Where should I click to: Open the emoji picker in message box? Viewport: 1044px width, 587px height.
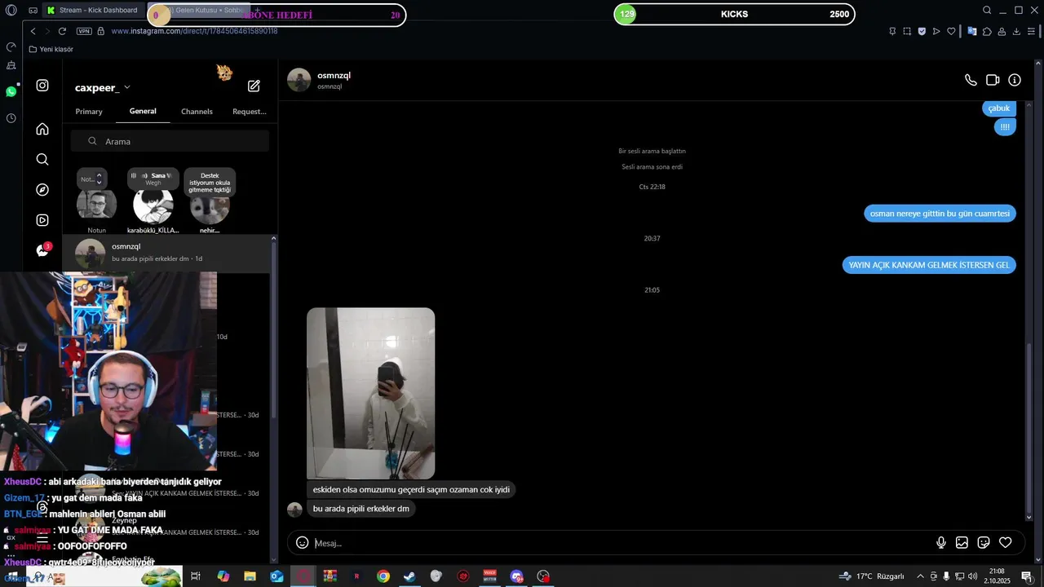pos(302,543)
